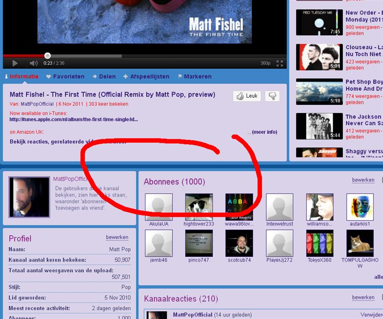
Task: Click the hightower233 username link
Action: 199,224
